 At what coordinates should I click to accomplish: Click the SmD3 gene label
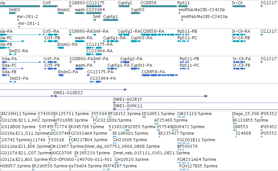[14, 9]
